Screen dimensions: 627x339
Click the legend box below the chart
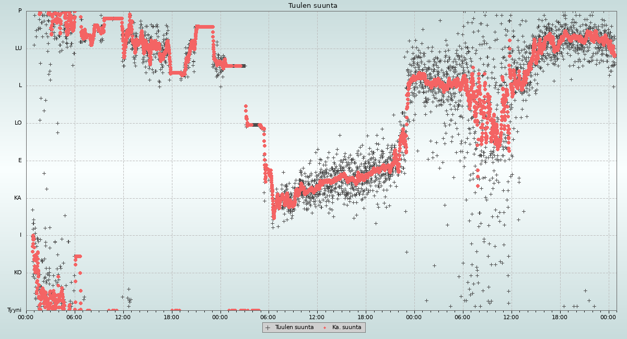pyautogui.click(x=313, y=328)
